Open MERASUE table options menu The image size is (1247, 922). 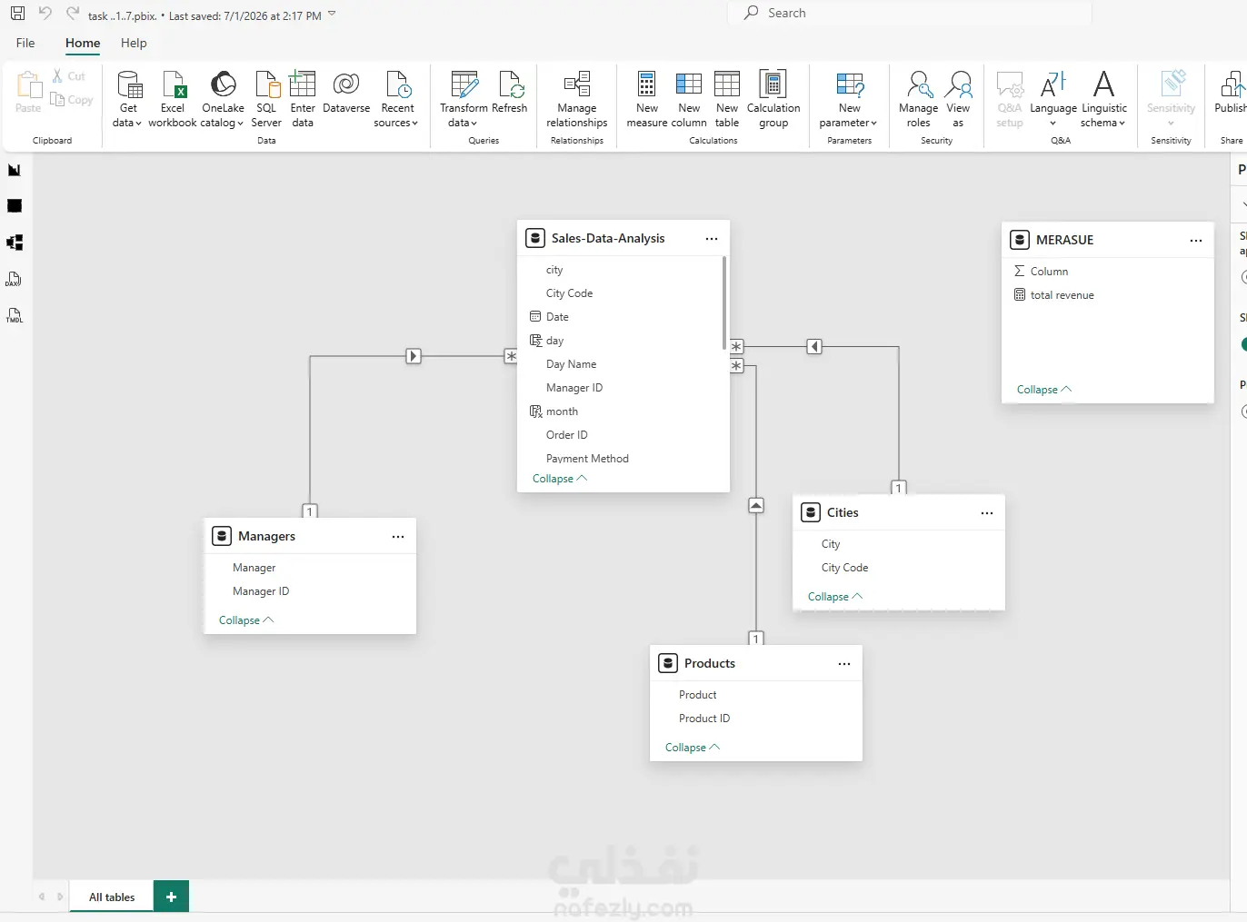tap(1196, 241)
